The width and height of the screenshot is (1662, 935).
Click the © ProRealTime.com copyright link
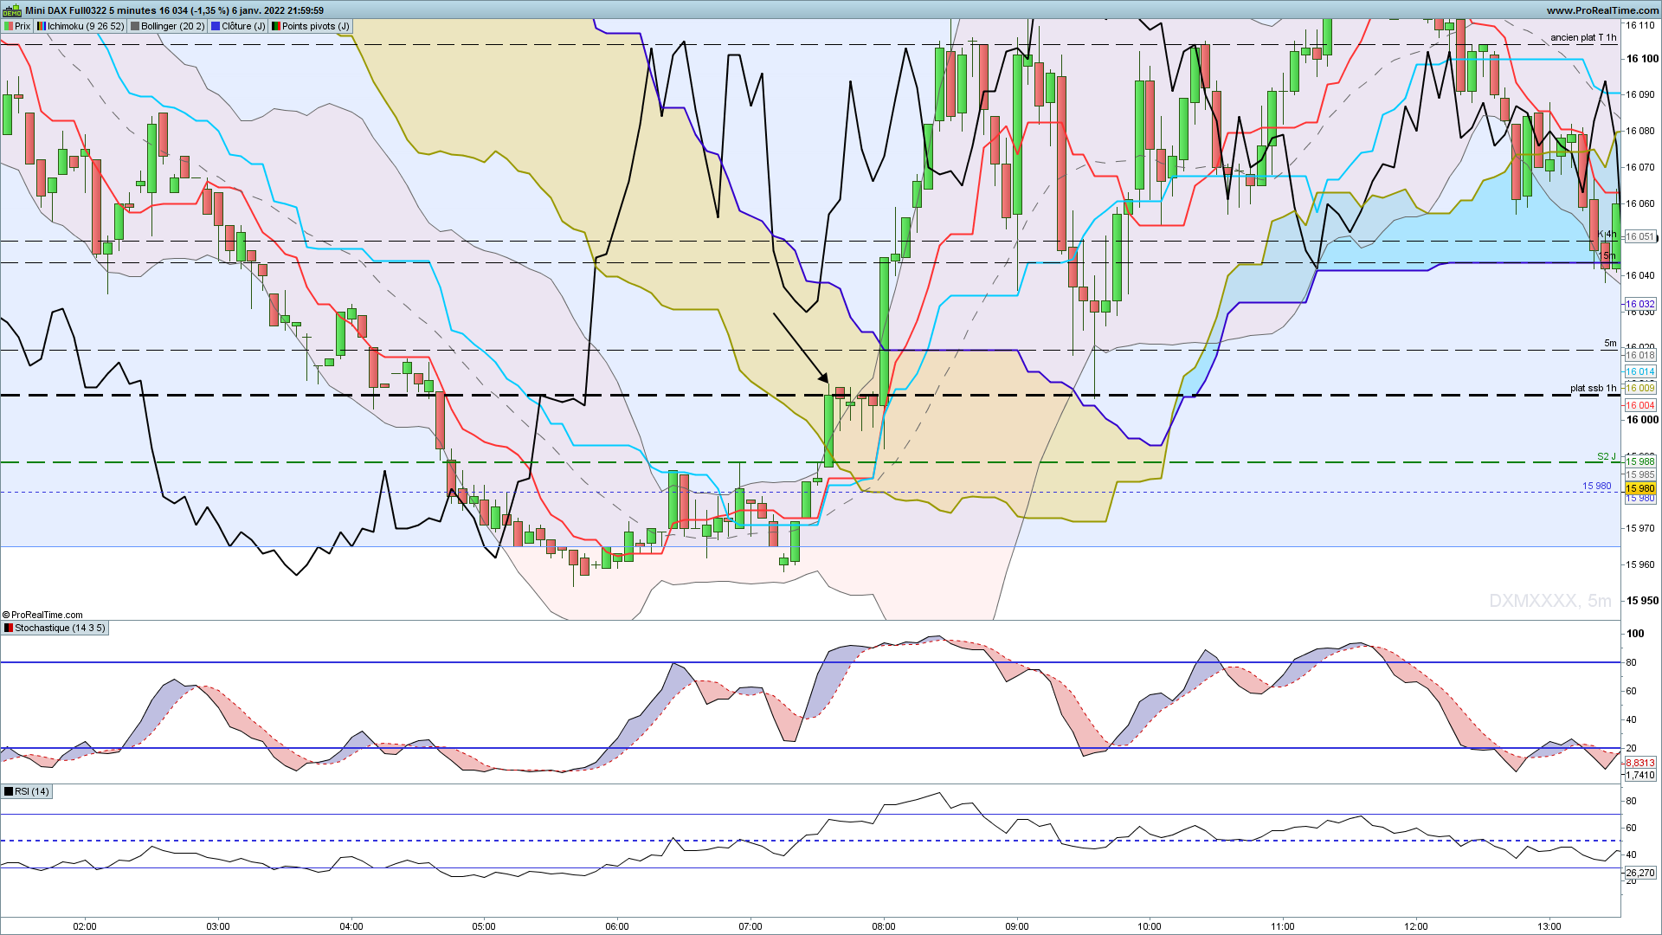tap(42, 615)
